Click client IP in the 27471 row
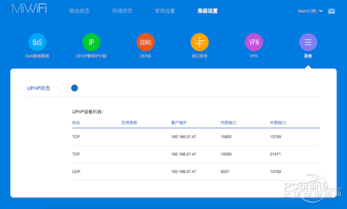The width and height of the screenshot is (347, 209). pos(184,154)
